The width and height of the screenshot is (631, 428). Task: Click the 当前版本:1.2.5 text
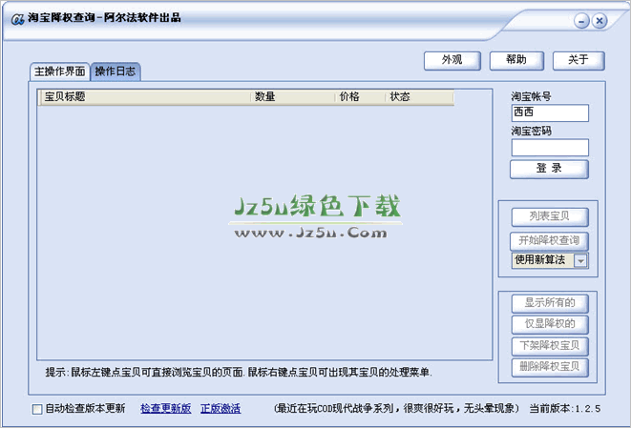click(x=564, y=409)
